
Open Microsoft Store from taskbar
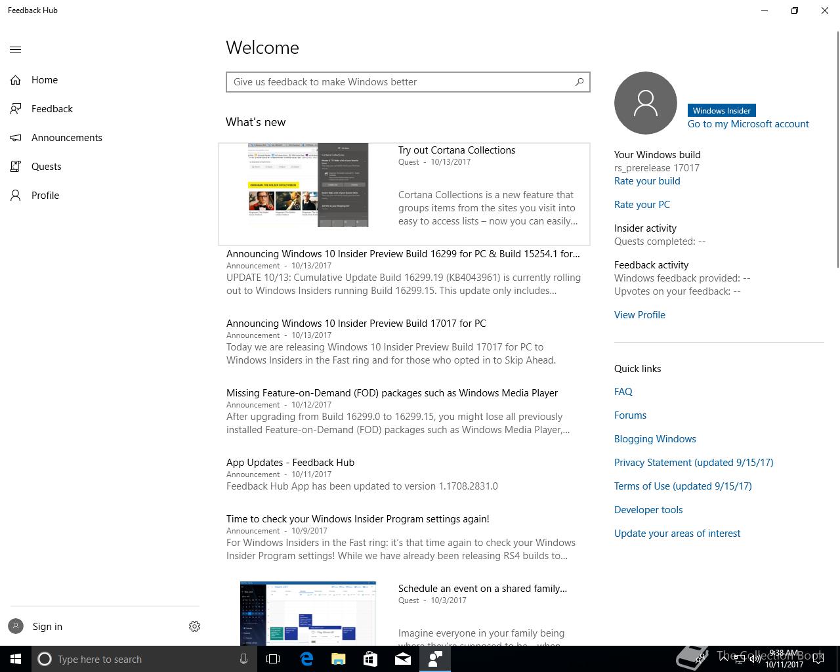[370, 659]
